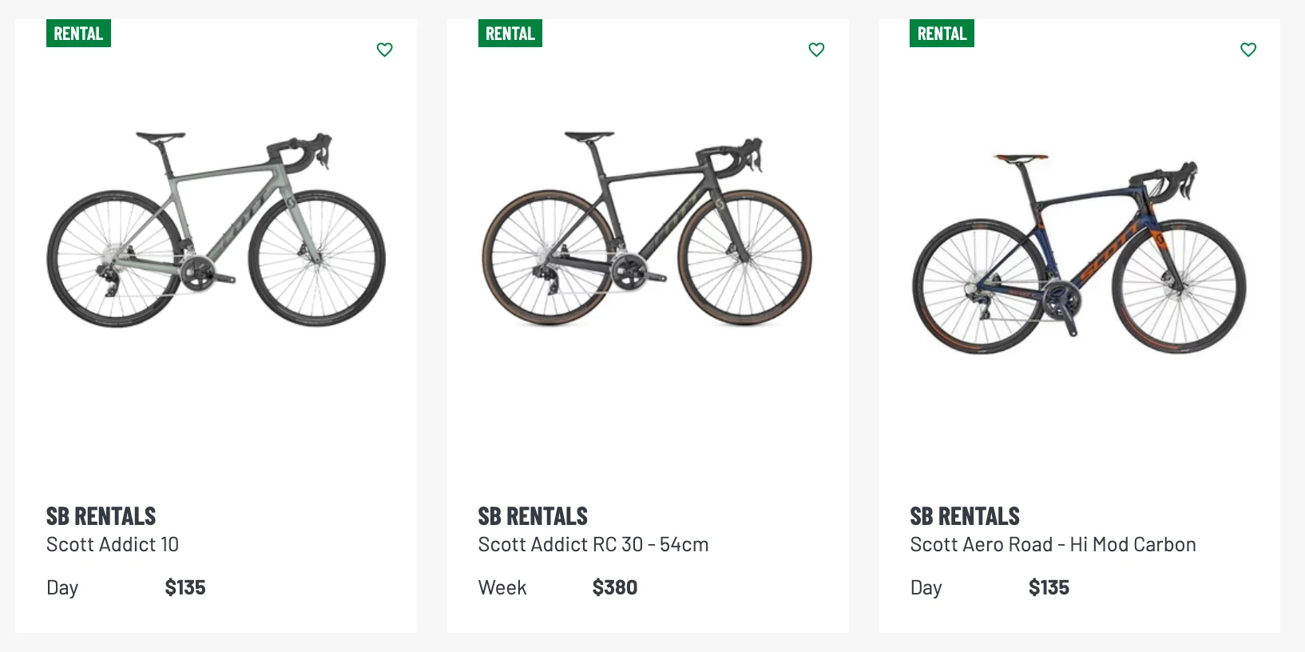Image resolution: width=1305 pixels, height=652 pixels.
Task: Add Scott Aero Road to wishlist via heart icon
Action: point(1248,50)
